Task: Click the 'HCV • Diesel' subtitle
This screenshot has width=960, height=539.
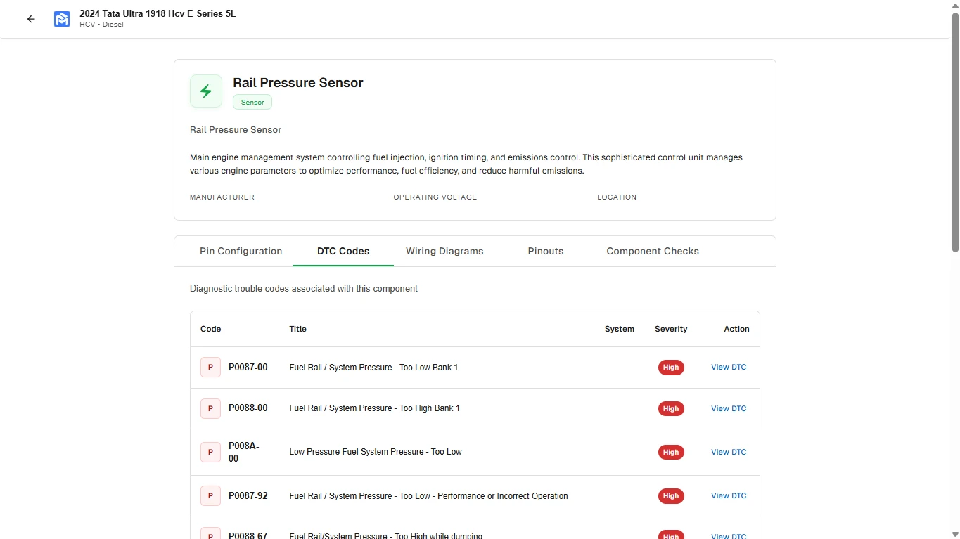Action: click(101, 25)
